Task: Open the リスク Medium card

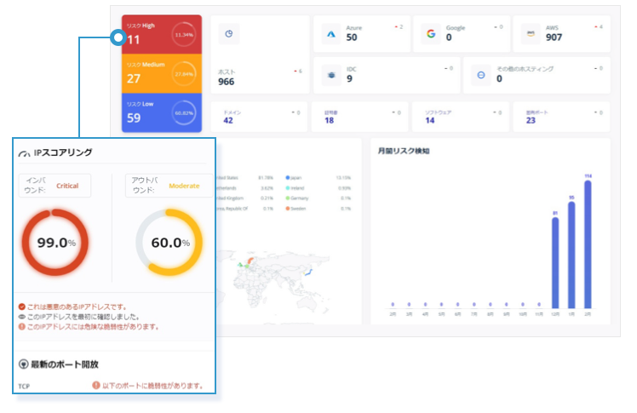Action: click(162, 73)
